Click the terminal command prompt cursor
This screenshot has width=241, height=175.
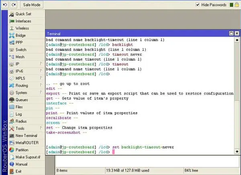pos(114,152)
